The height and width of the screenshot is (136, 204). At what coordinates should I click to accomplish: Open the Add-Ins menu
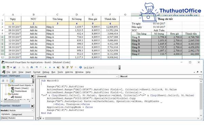[x=69, y=72]
